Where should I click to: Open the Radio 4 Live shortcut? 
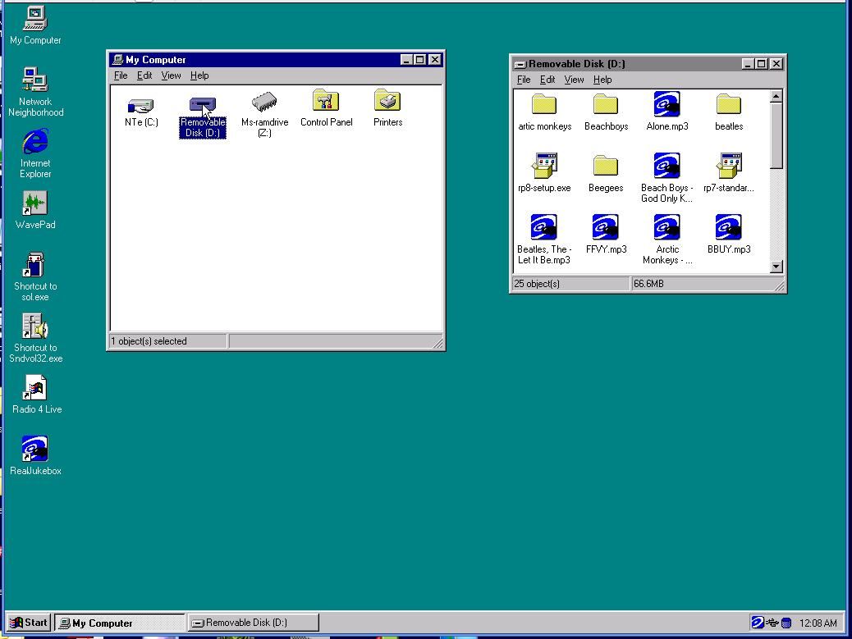(x=34, y=387)
